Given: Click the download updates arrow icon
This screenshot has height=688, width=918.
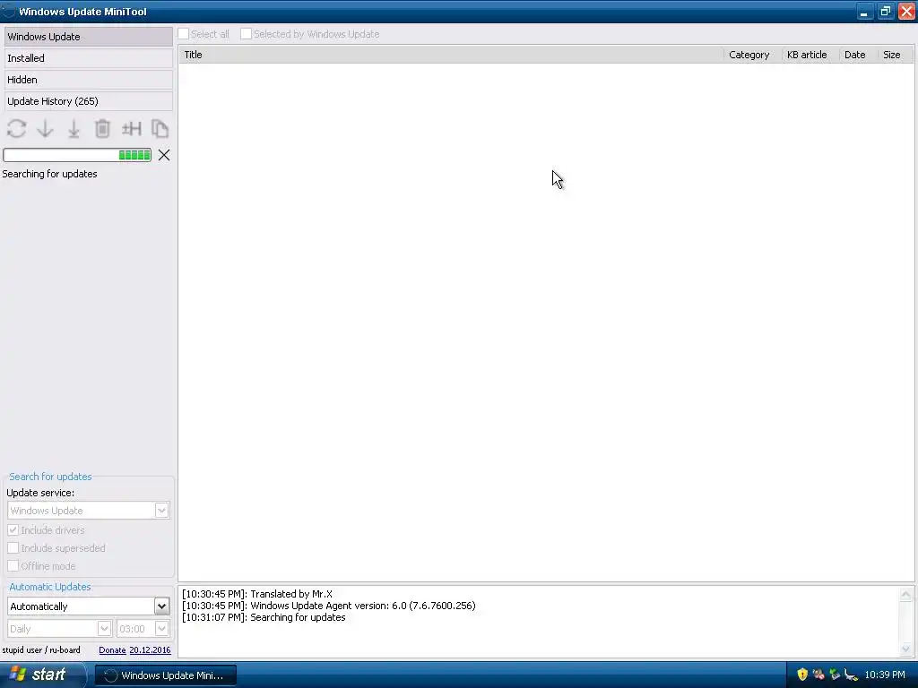Looking at the screenshot, I should [x=45, y=129].
